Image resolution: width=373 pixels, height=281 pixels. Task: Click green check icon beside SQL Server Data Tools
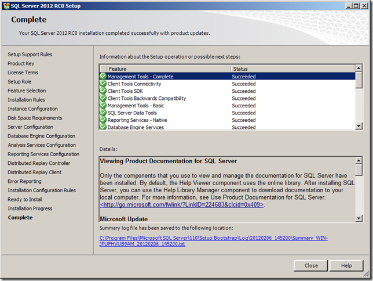click(103, 113)
